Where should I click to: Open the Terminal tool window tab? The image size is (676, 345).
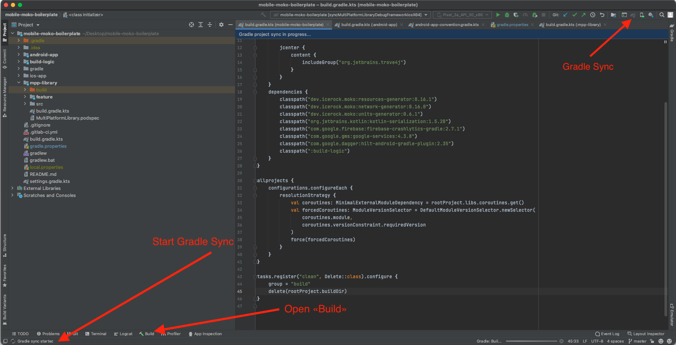(x=96, y=334)
